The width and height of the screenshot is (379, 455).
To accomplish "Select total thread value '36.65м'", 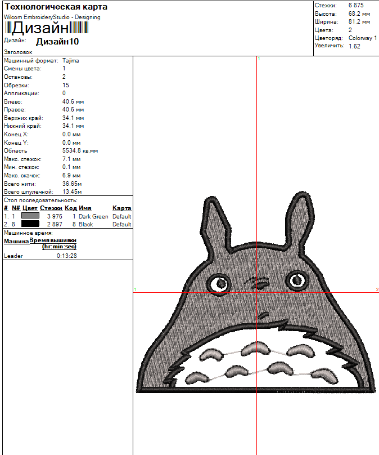I will (x=72, y=184).
